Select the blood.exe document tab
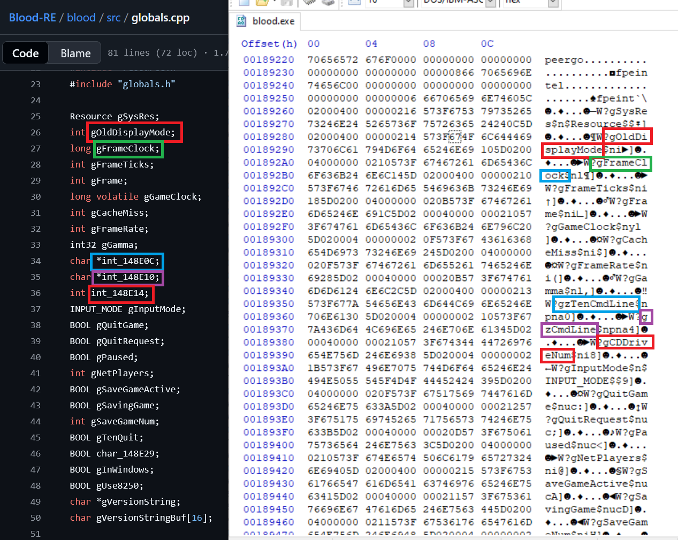The height and width of the screenshot is (540, 678). 273,21
